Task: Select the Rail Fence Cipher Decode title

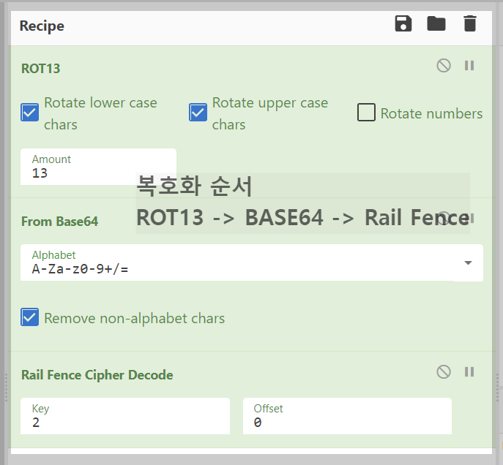Action: click(97, 375)
